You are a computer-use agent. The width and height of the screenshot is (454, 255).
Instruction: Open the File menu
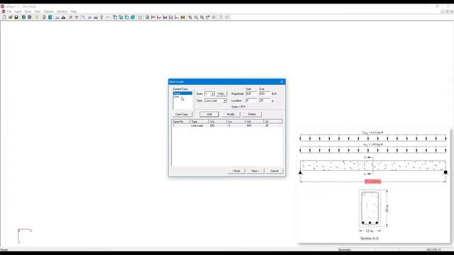point(9,11)
